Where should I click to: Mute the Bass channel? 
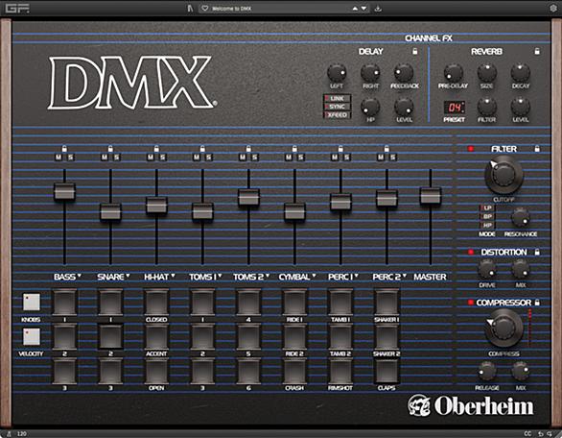(59, 157)
